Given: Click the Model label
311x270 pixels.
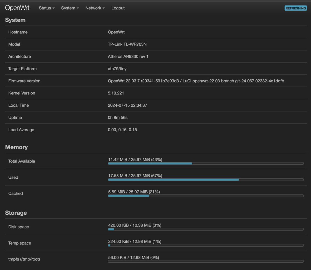Looking at the screenshot, I should [14, 44].
